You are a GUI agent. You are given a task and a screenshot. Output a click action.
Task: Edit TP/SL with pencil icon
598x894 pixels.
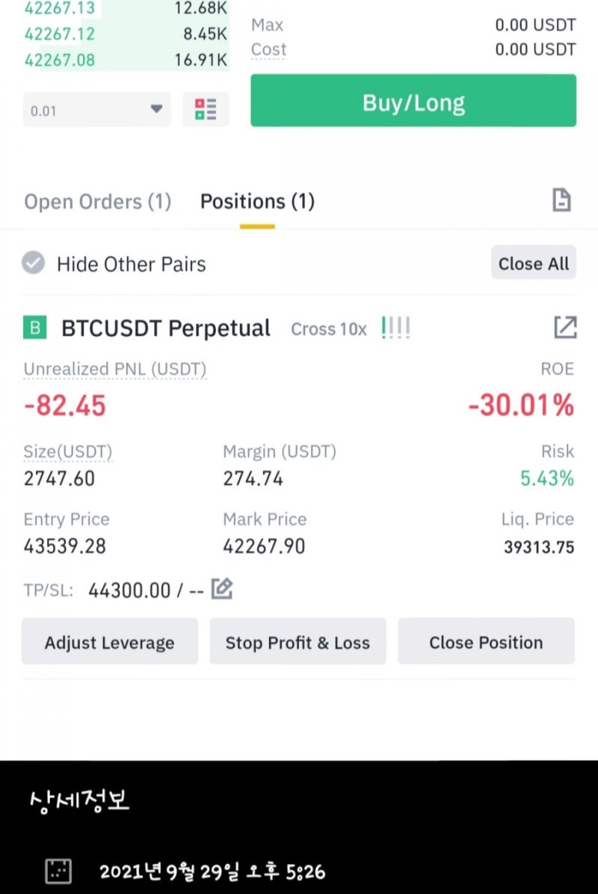tap(221, 589)
